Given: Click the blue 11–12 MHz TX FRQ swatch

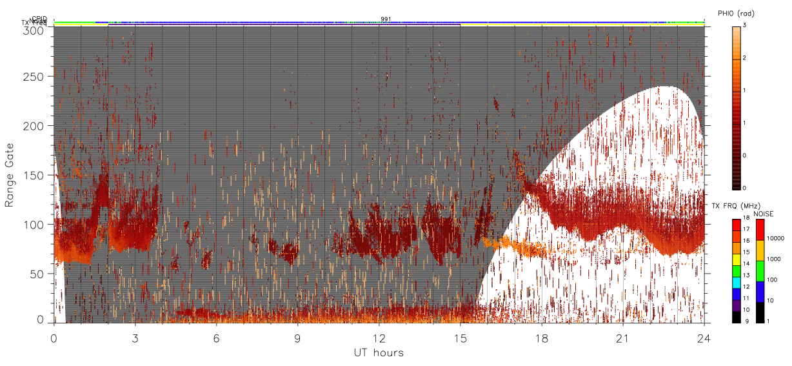Looking at the screenshot, I should (x=737, y=294).
